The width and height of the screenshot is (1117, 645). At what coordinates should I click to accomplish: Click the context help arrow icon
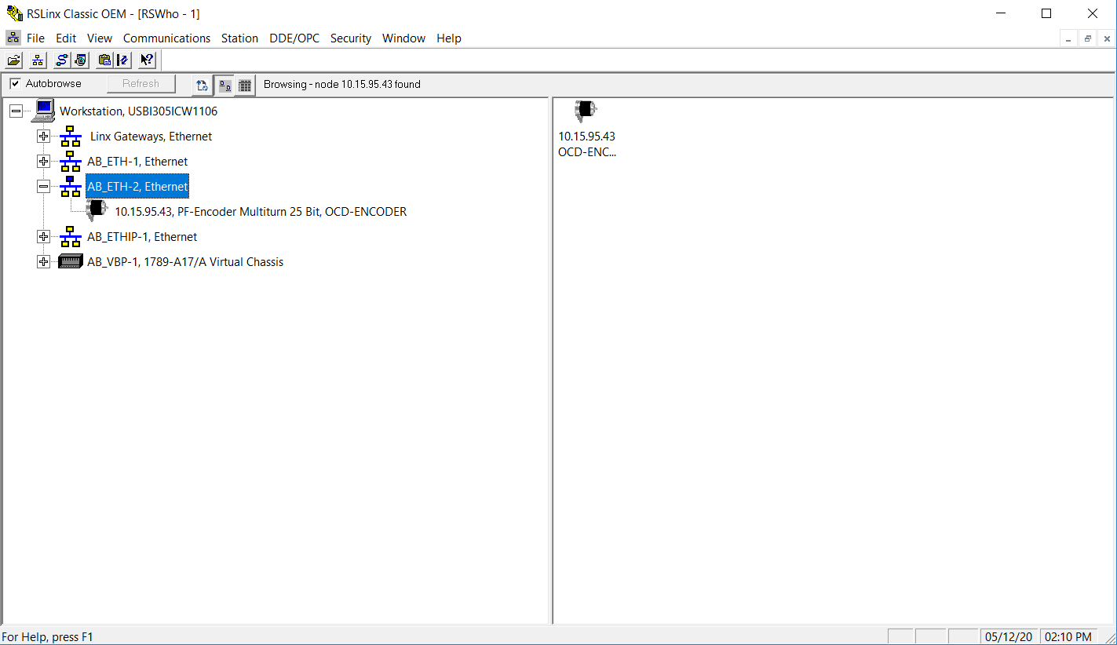tap(147, 60)
